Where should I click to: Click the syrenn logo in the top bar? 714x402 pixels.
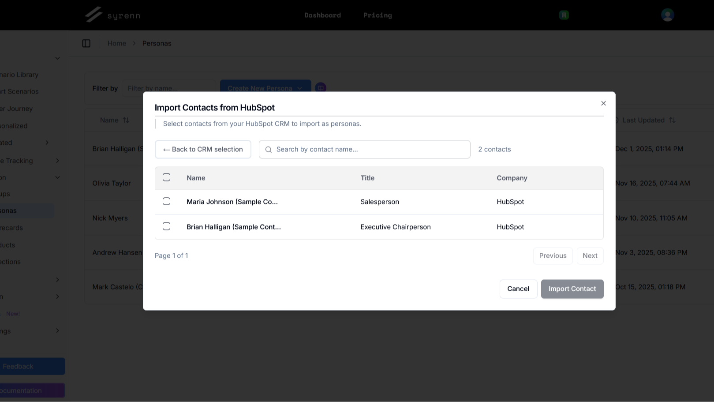(x=112, y=15)
